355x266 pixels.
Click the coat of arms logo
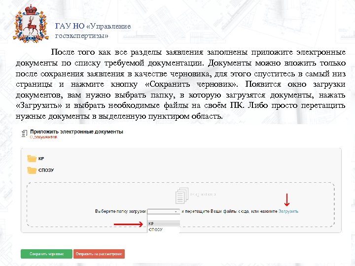pos(31,24)
